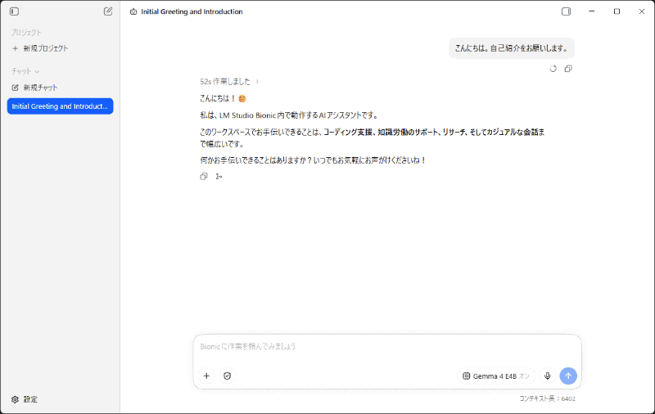655x414 pixels.
Task: Open the Gemma 4 E4B model selector
Action: tap(496, 376)
